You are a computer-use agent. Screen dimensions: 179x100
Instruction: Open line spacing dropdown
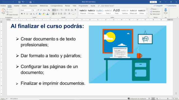click(65, 14)
